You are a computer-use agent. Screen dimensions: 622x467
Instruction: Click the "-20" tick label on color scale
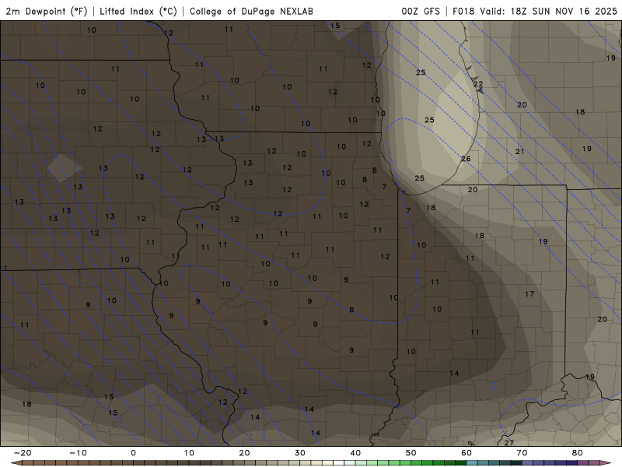click(x=23, y=453)
